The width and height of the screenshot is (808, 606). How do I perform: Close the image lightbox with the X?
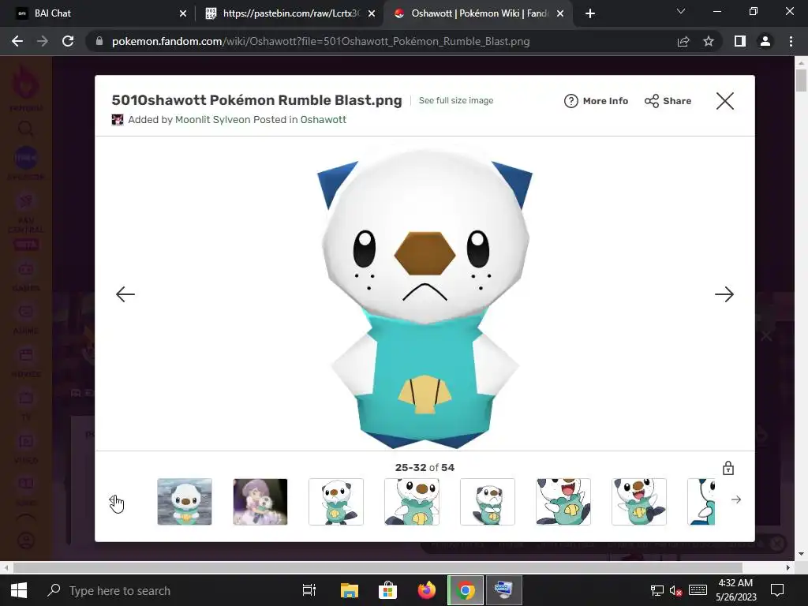(724, 101)
